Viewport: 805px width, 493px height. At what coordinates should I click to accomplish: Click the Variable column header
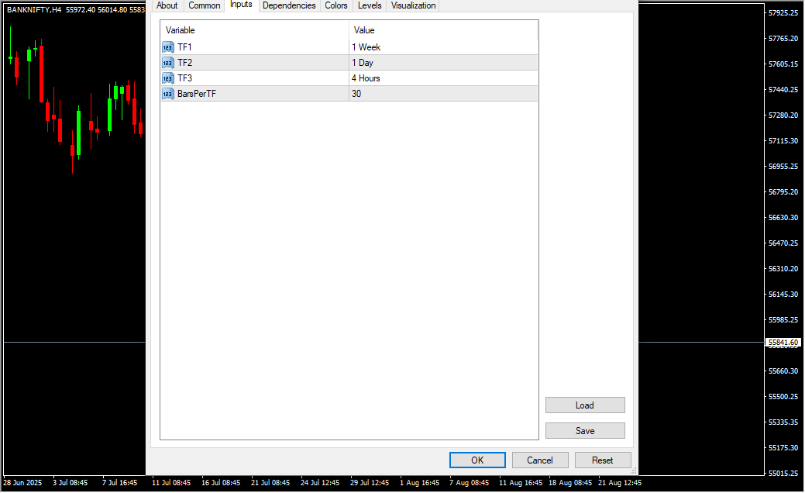[254, 30]
